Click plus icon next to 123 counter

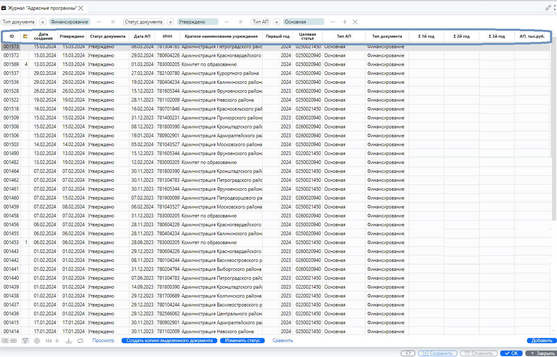[x=57, y=341]
